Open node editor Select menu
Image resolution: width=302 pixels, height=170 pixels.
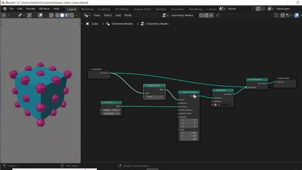(108, 15)
